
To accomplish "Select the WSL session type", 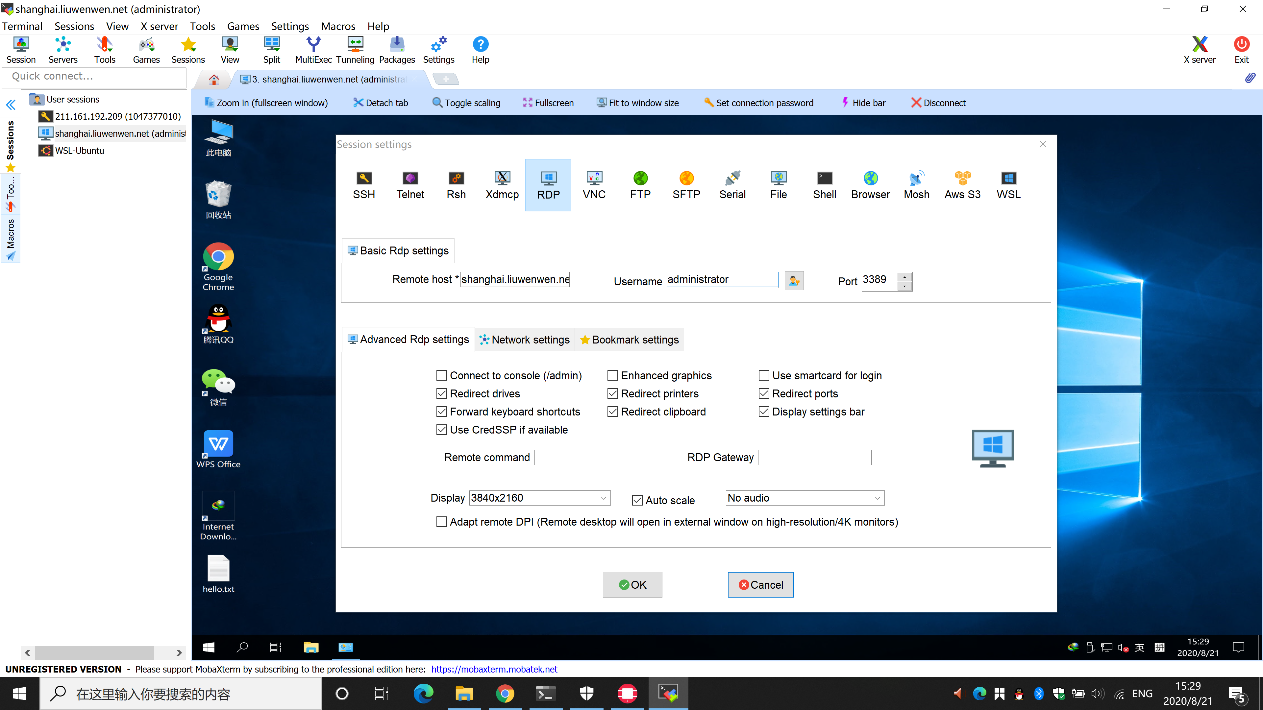I will point(1008,185).
